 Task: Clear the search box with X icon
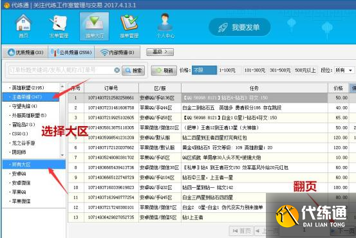click(x=117, y=70)
